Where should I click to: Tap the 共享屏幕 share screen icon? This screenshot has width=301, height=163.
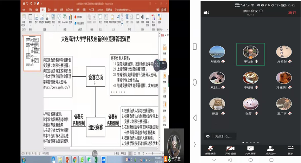[x=250, y=150]
